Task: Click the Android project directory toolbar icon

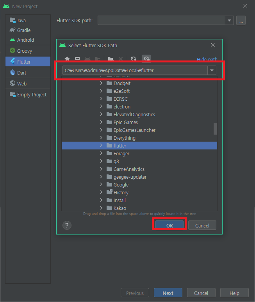Action: click(x=87, y=59)
